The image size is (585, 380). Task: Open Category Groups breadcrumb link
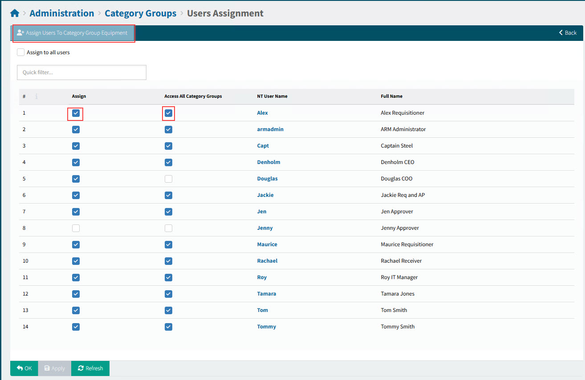pos(140,13)
